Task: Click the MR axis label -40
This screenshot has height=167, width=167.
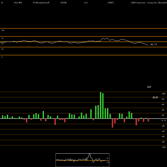Action: tap(163, 131)
